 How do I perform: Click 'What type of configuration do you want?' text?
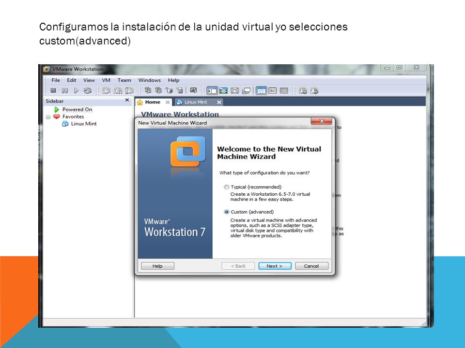[264, 173]
